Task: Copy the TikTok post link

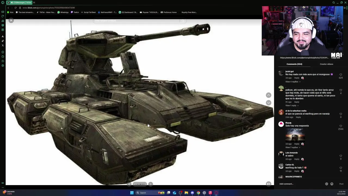Action: 336,58
